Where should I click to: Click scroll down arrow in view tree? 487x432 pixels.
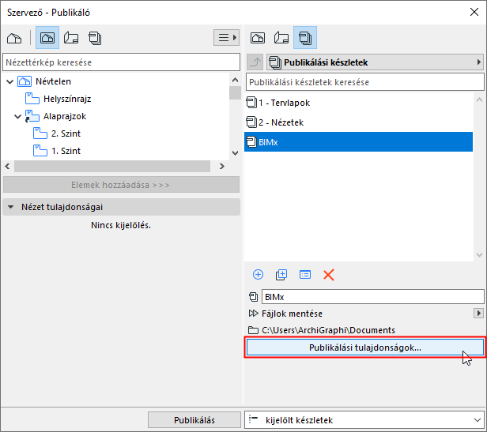pos(235,153)
